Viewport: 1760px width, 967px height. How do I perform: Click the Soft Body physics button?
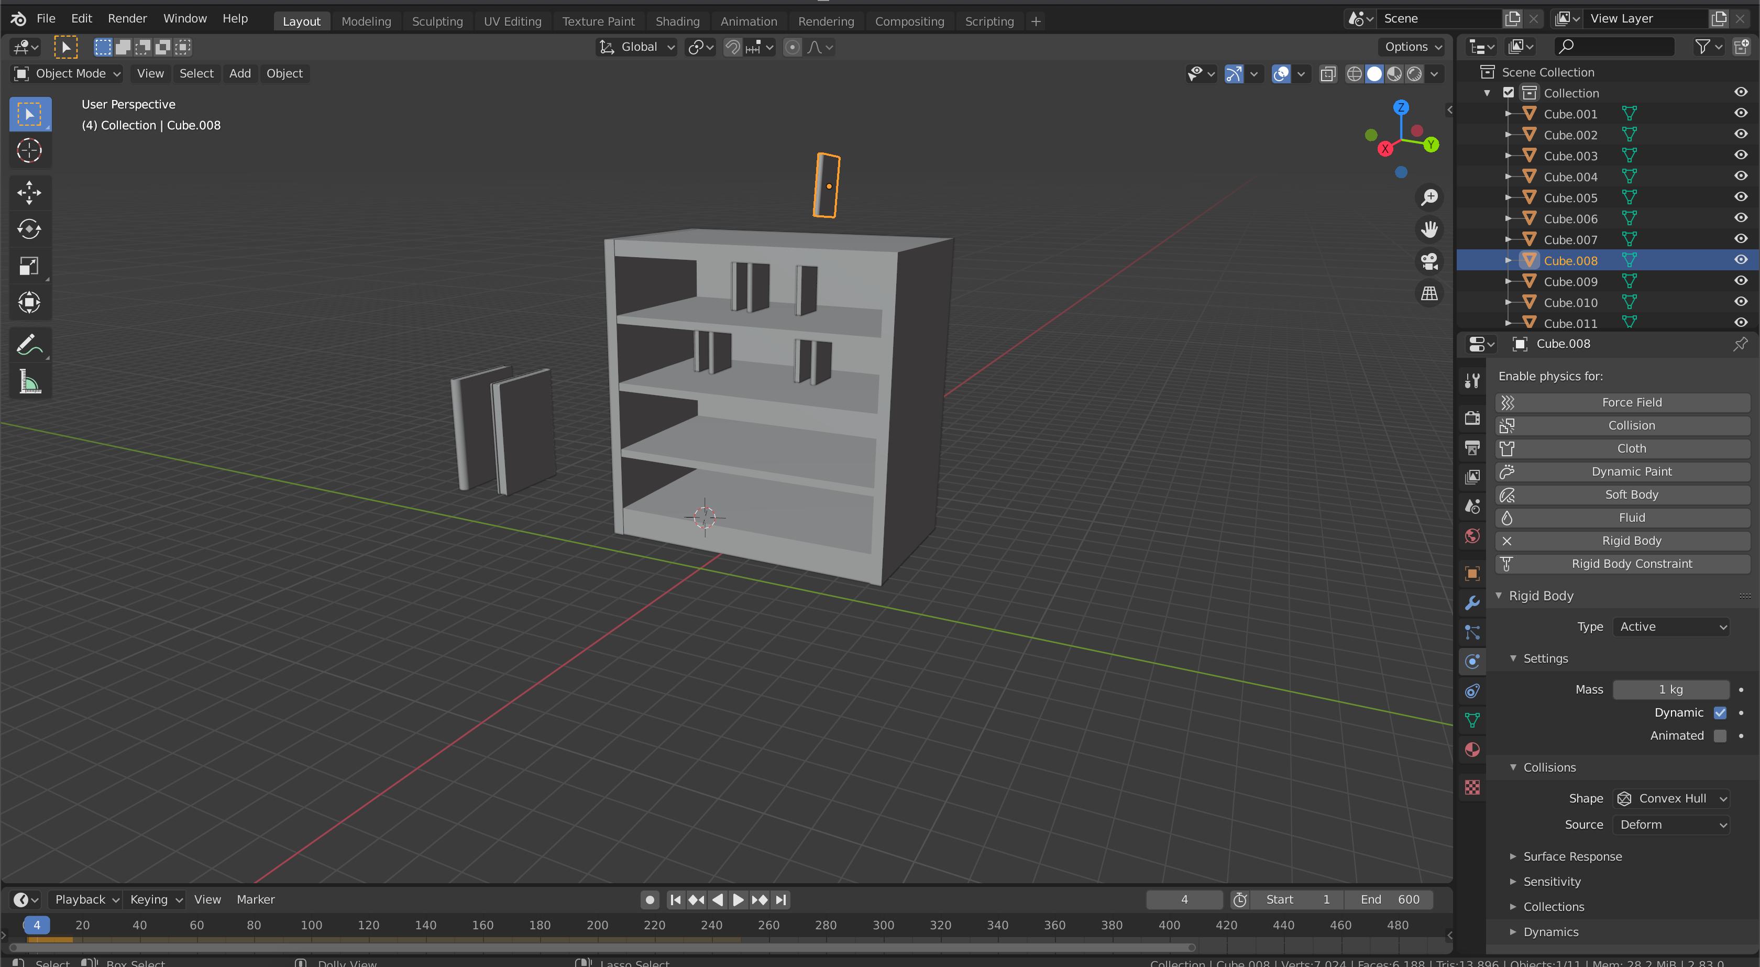pyautogui.click(x=1622, y=495)
